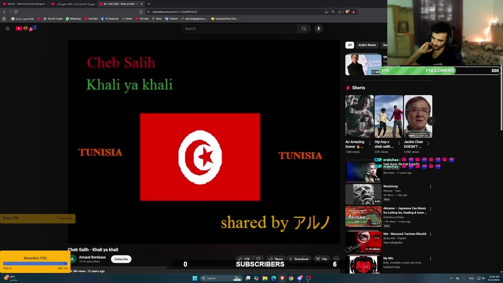The image size is (503, 283).
Task: Open My Mix playlist thumbnail
Action: [363, 265]
